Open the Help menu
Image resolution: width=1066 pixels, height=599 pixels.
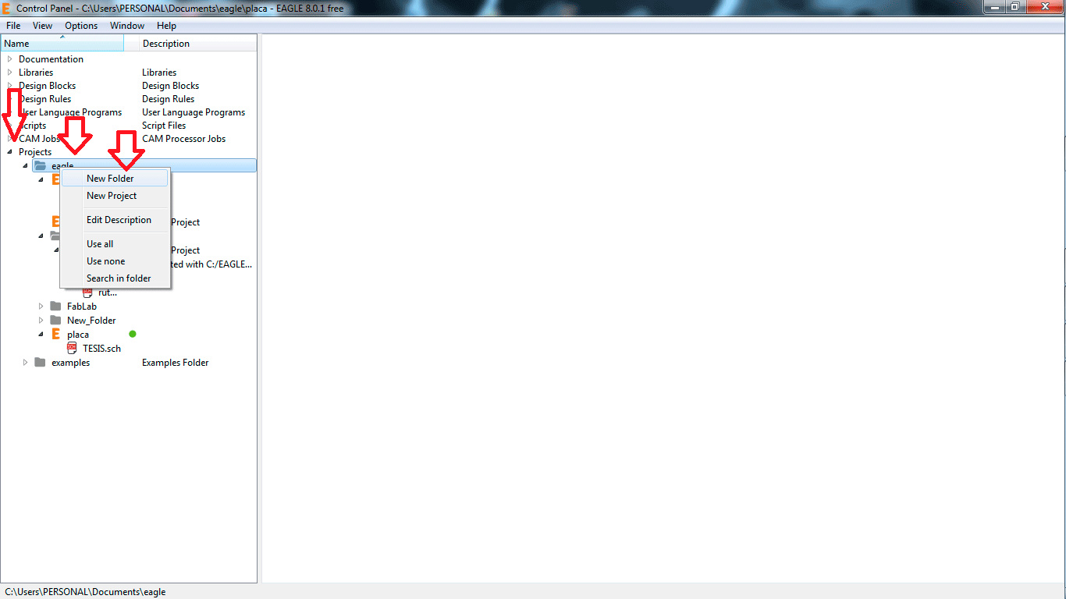tap(166, 25)
